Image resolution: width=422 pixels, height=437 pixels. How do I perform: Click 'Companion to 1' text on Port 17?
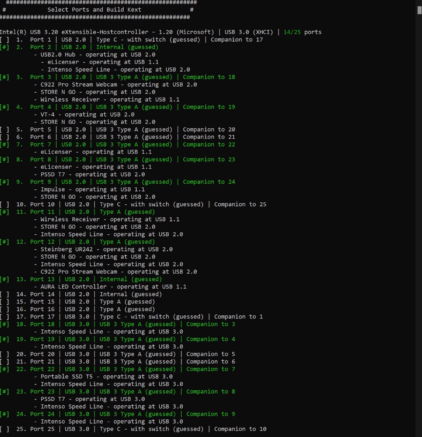238,317
